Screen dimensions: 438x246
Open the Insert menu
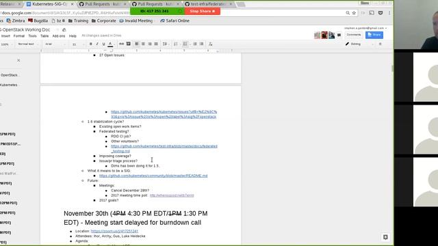tap(5, 36)
